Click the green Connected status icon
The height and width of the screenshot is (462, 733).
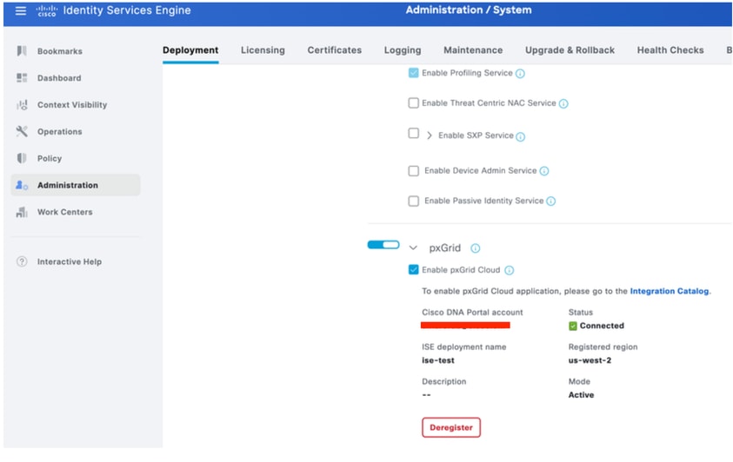(573, 326)
